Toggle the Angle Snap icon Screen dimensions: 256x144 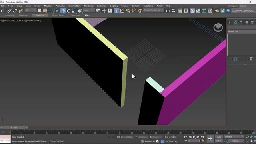point(122,11)
